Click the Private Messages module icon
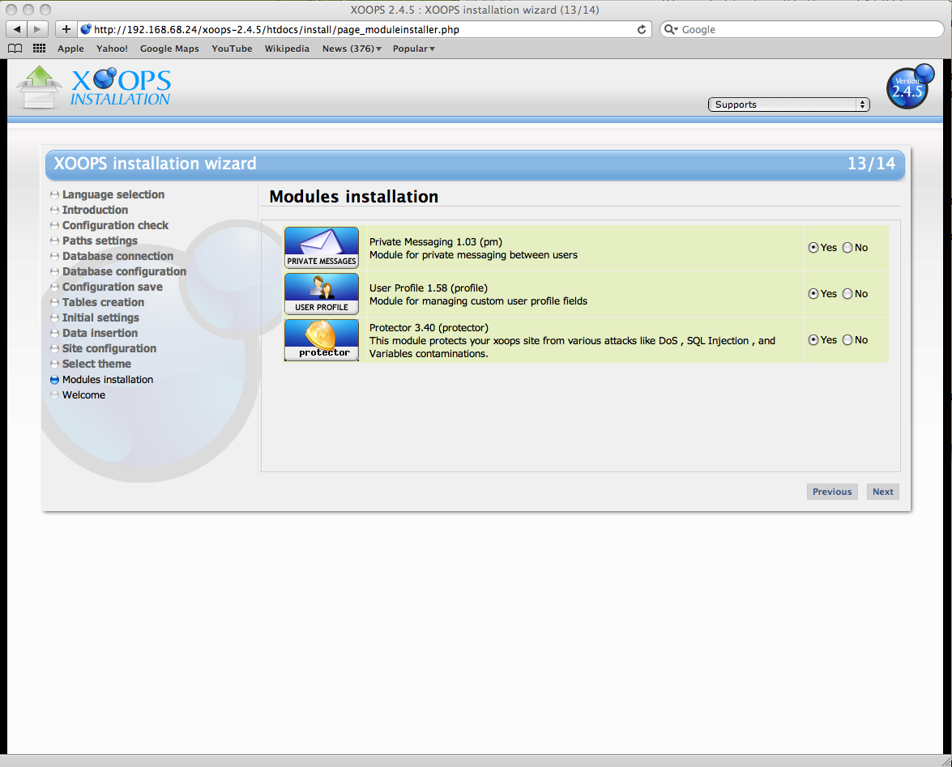952x767 pixels. (x=321, y=247)
